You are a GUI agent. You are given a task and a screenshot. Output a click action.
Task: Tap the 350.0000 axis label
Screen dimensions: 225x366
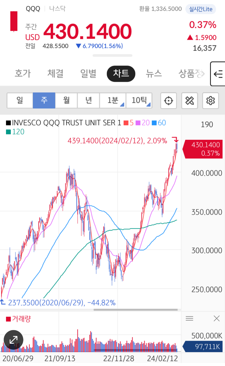tap(207, 212)
